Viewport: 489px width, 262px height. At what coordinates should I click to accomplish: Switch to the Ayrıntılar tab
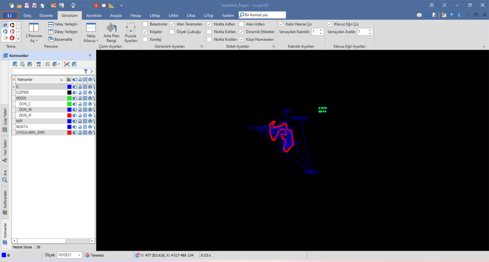pos(94,15)
